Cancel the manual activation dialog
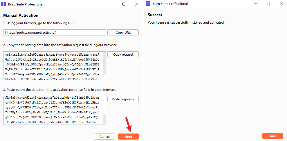This screenshot has height=141, width=287. click(104, 137)
